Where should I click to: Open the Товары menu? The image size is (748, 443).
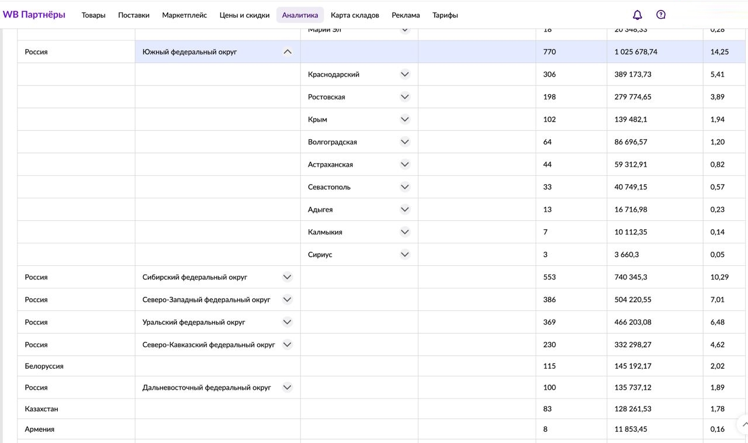93,15
